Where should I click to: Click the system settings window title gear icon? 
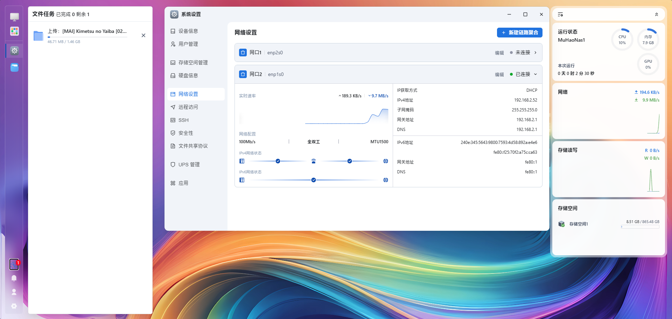174,14
